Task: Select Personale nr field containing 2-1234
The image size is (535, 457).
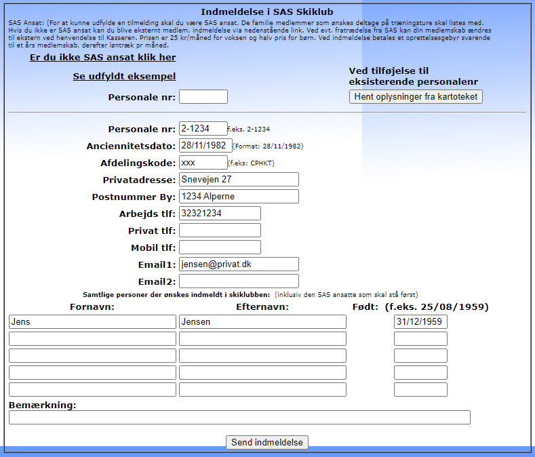Action: (203, 128)
